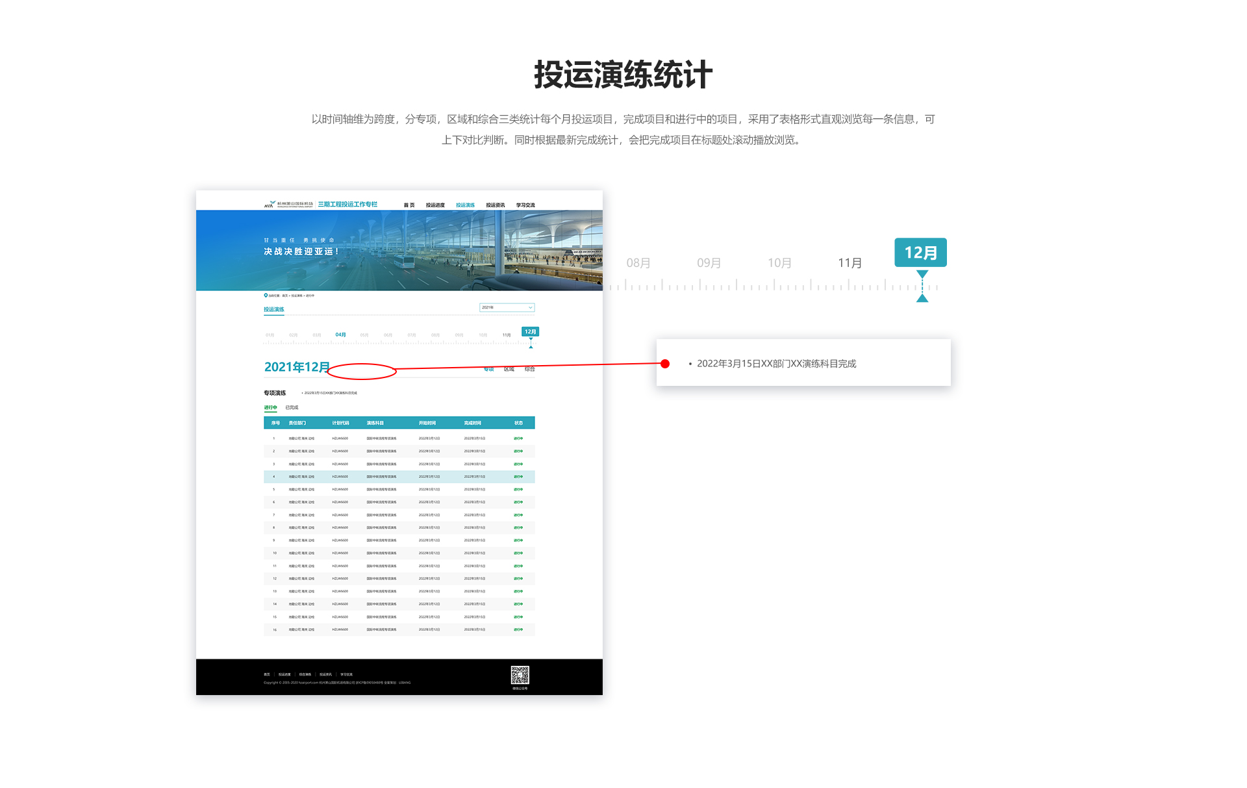Select the 进行中 tab

tap(270, 407)
